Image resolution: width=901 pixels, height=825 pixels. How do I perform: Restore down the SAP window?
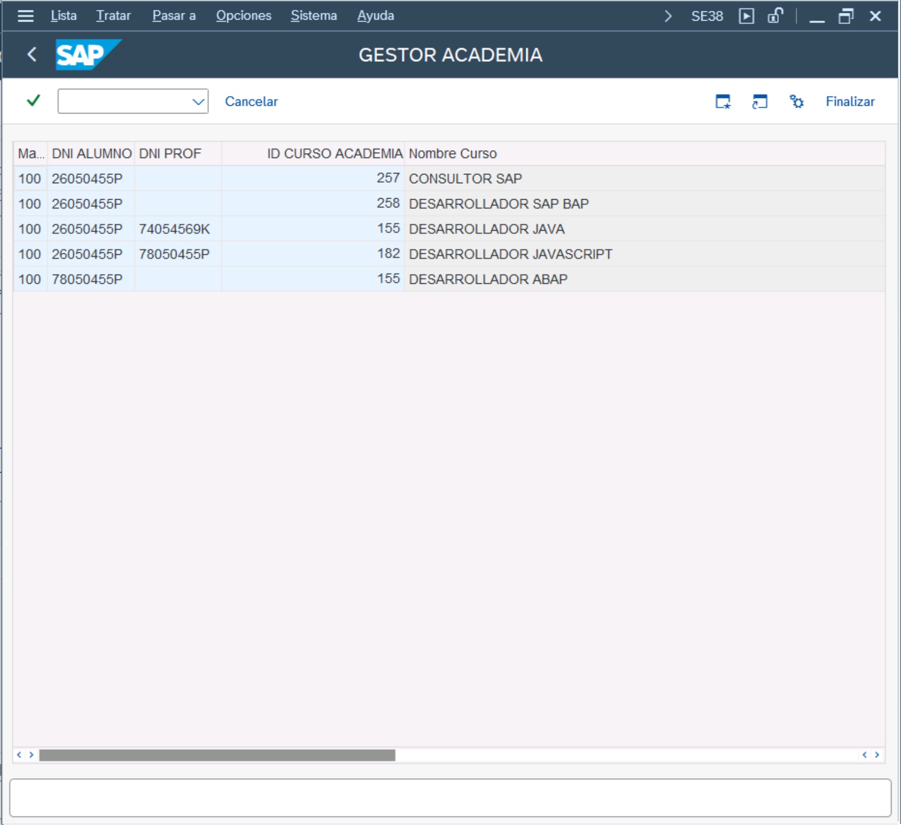tap(846, 17)
